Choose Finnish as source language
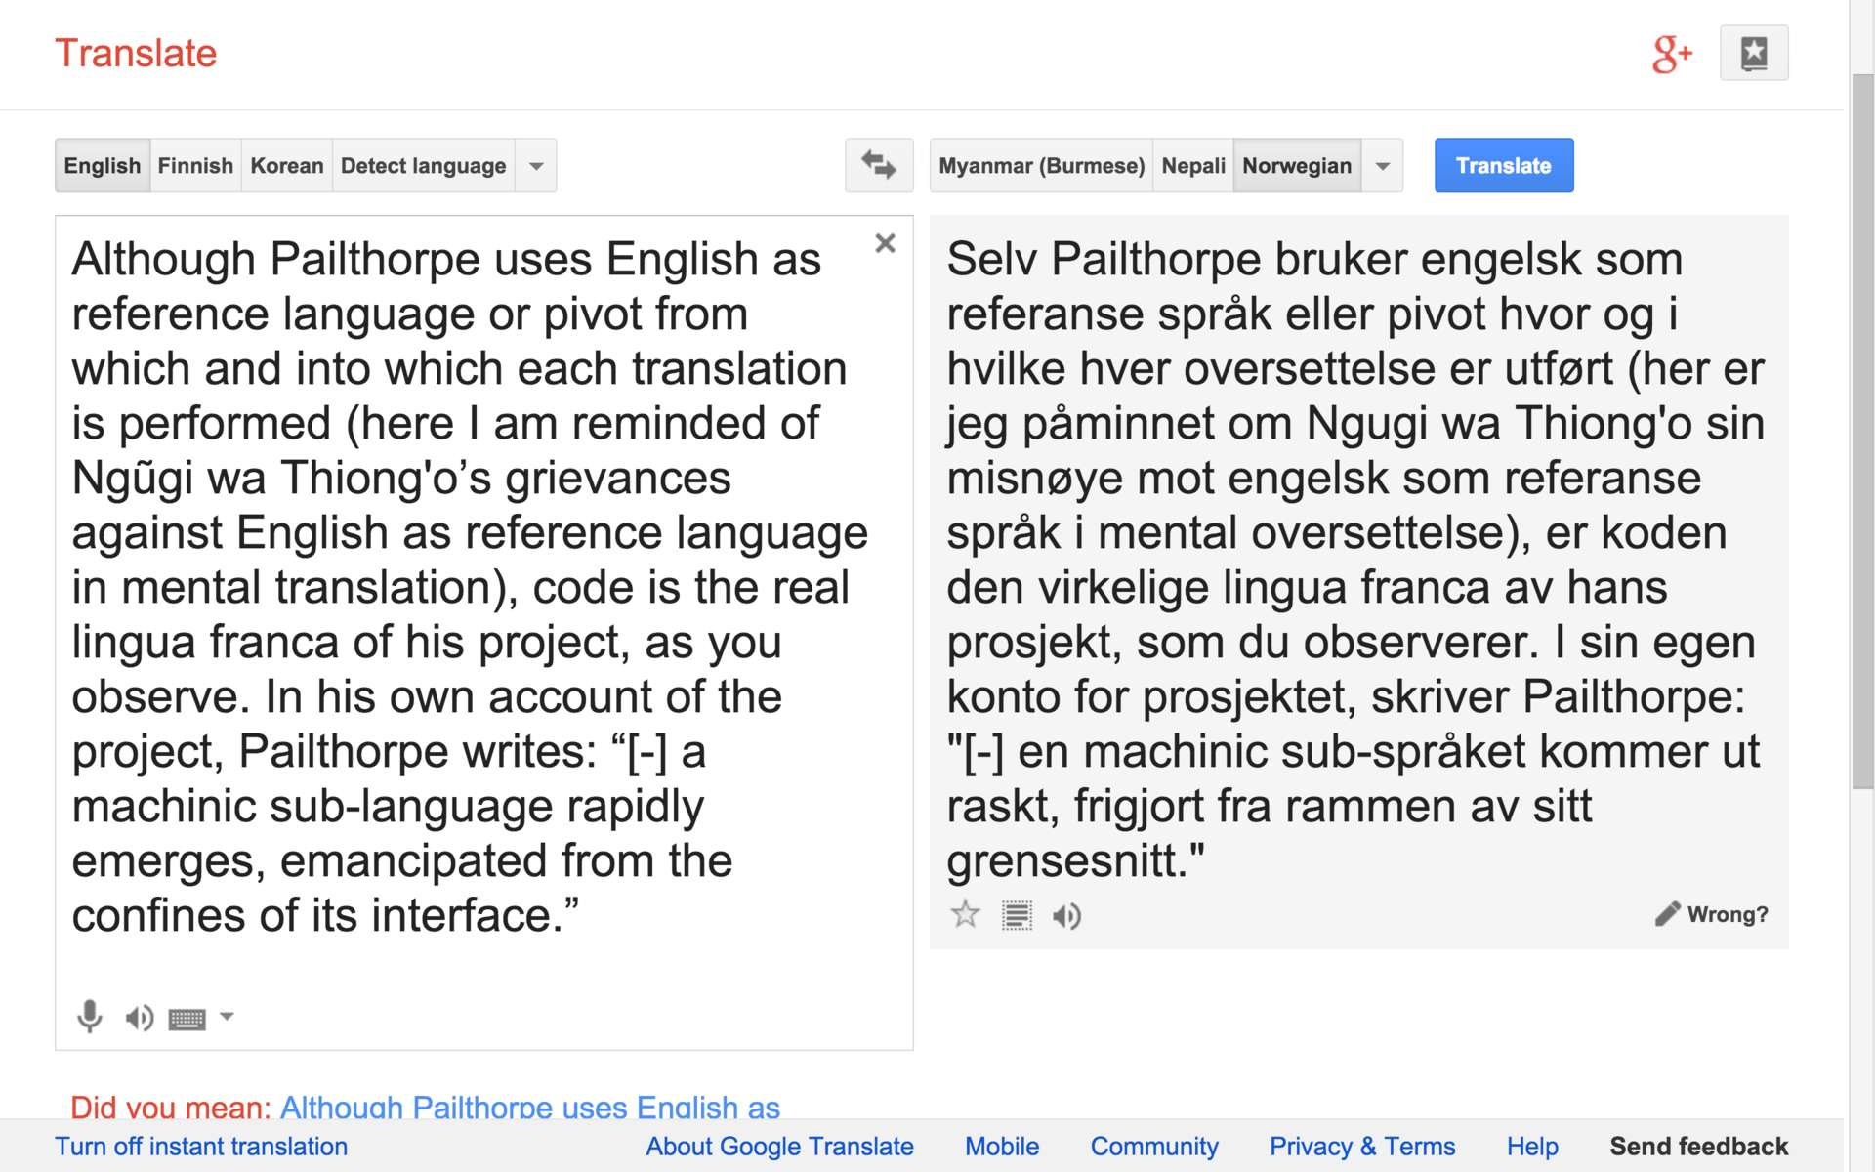Viewport: 1875px width, 1172px height. click(x=195, y=166)
